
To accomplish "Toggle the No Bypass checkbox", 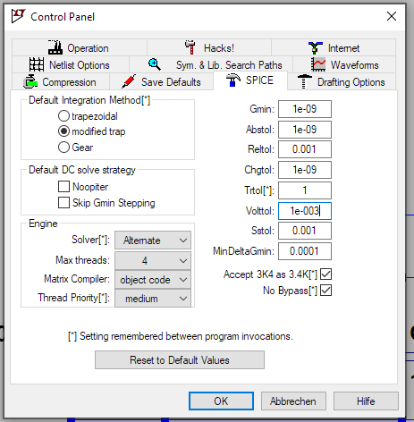I will coord(325,291).
